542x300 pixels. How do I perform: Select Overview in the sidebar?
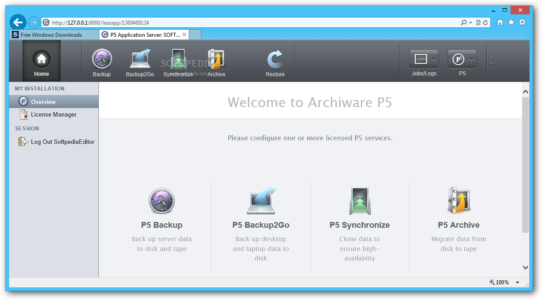(54, 102)
